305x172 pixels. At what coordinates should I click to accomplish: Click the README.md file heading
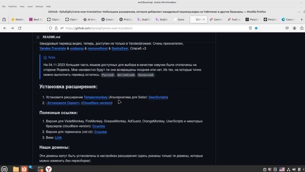51,37
